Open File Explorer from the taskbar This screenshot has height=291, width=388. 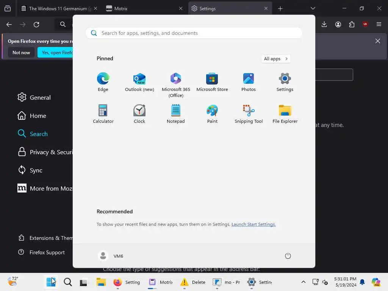click(x=101, y=282)
